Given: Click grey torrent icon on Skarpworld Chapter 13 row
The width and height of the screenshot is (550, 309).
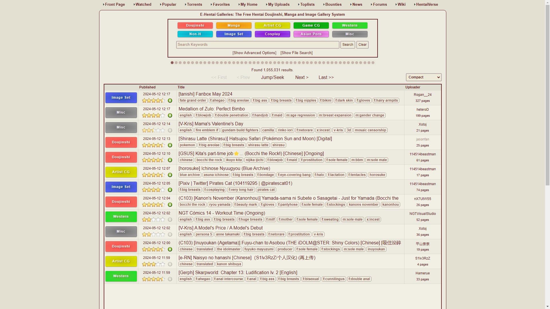Looking at the screenshot, I should (170, 279).
